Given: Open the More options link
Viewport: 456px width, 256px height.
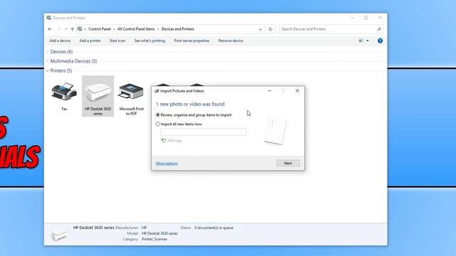Looking at the screenshot, I should [x=167, y=164].
